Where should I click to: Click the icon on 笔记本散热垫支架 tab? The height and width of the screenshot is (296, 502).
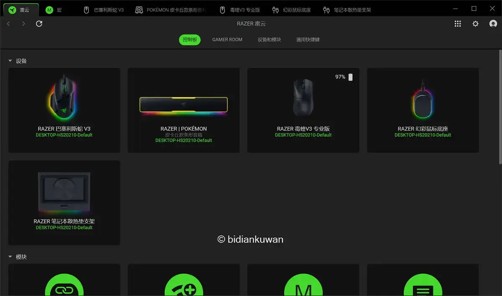point(326,10)
